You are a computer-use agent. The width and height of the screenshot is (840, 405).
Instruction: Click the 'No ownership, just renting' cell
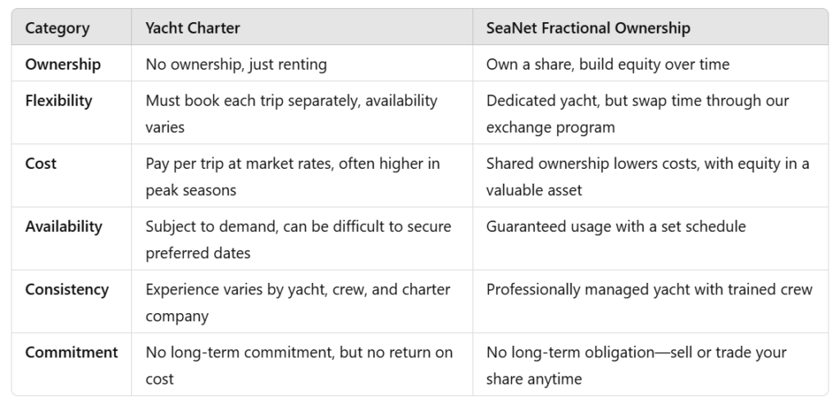tap(235, 64)
